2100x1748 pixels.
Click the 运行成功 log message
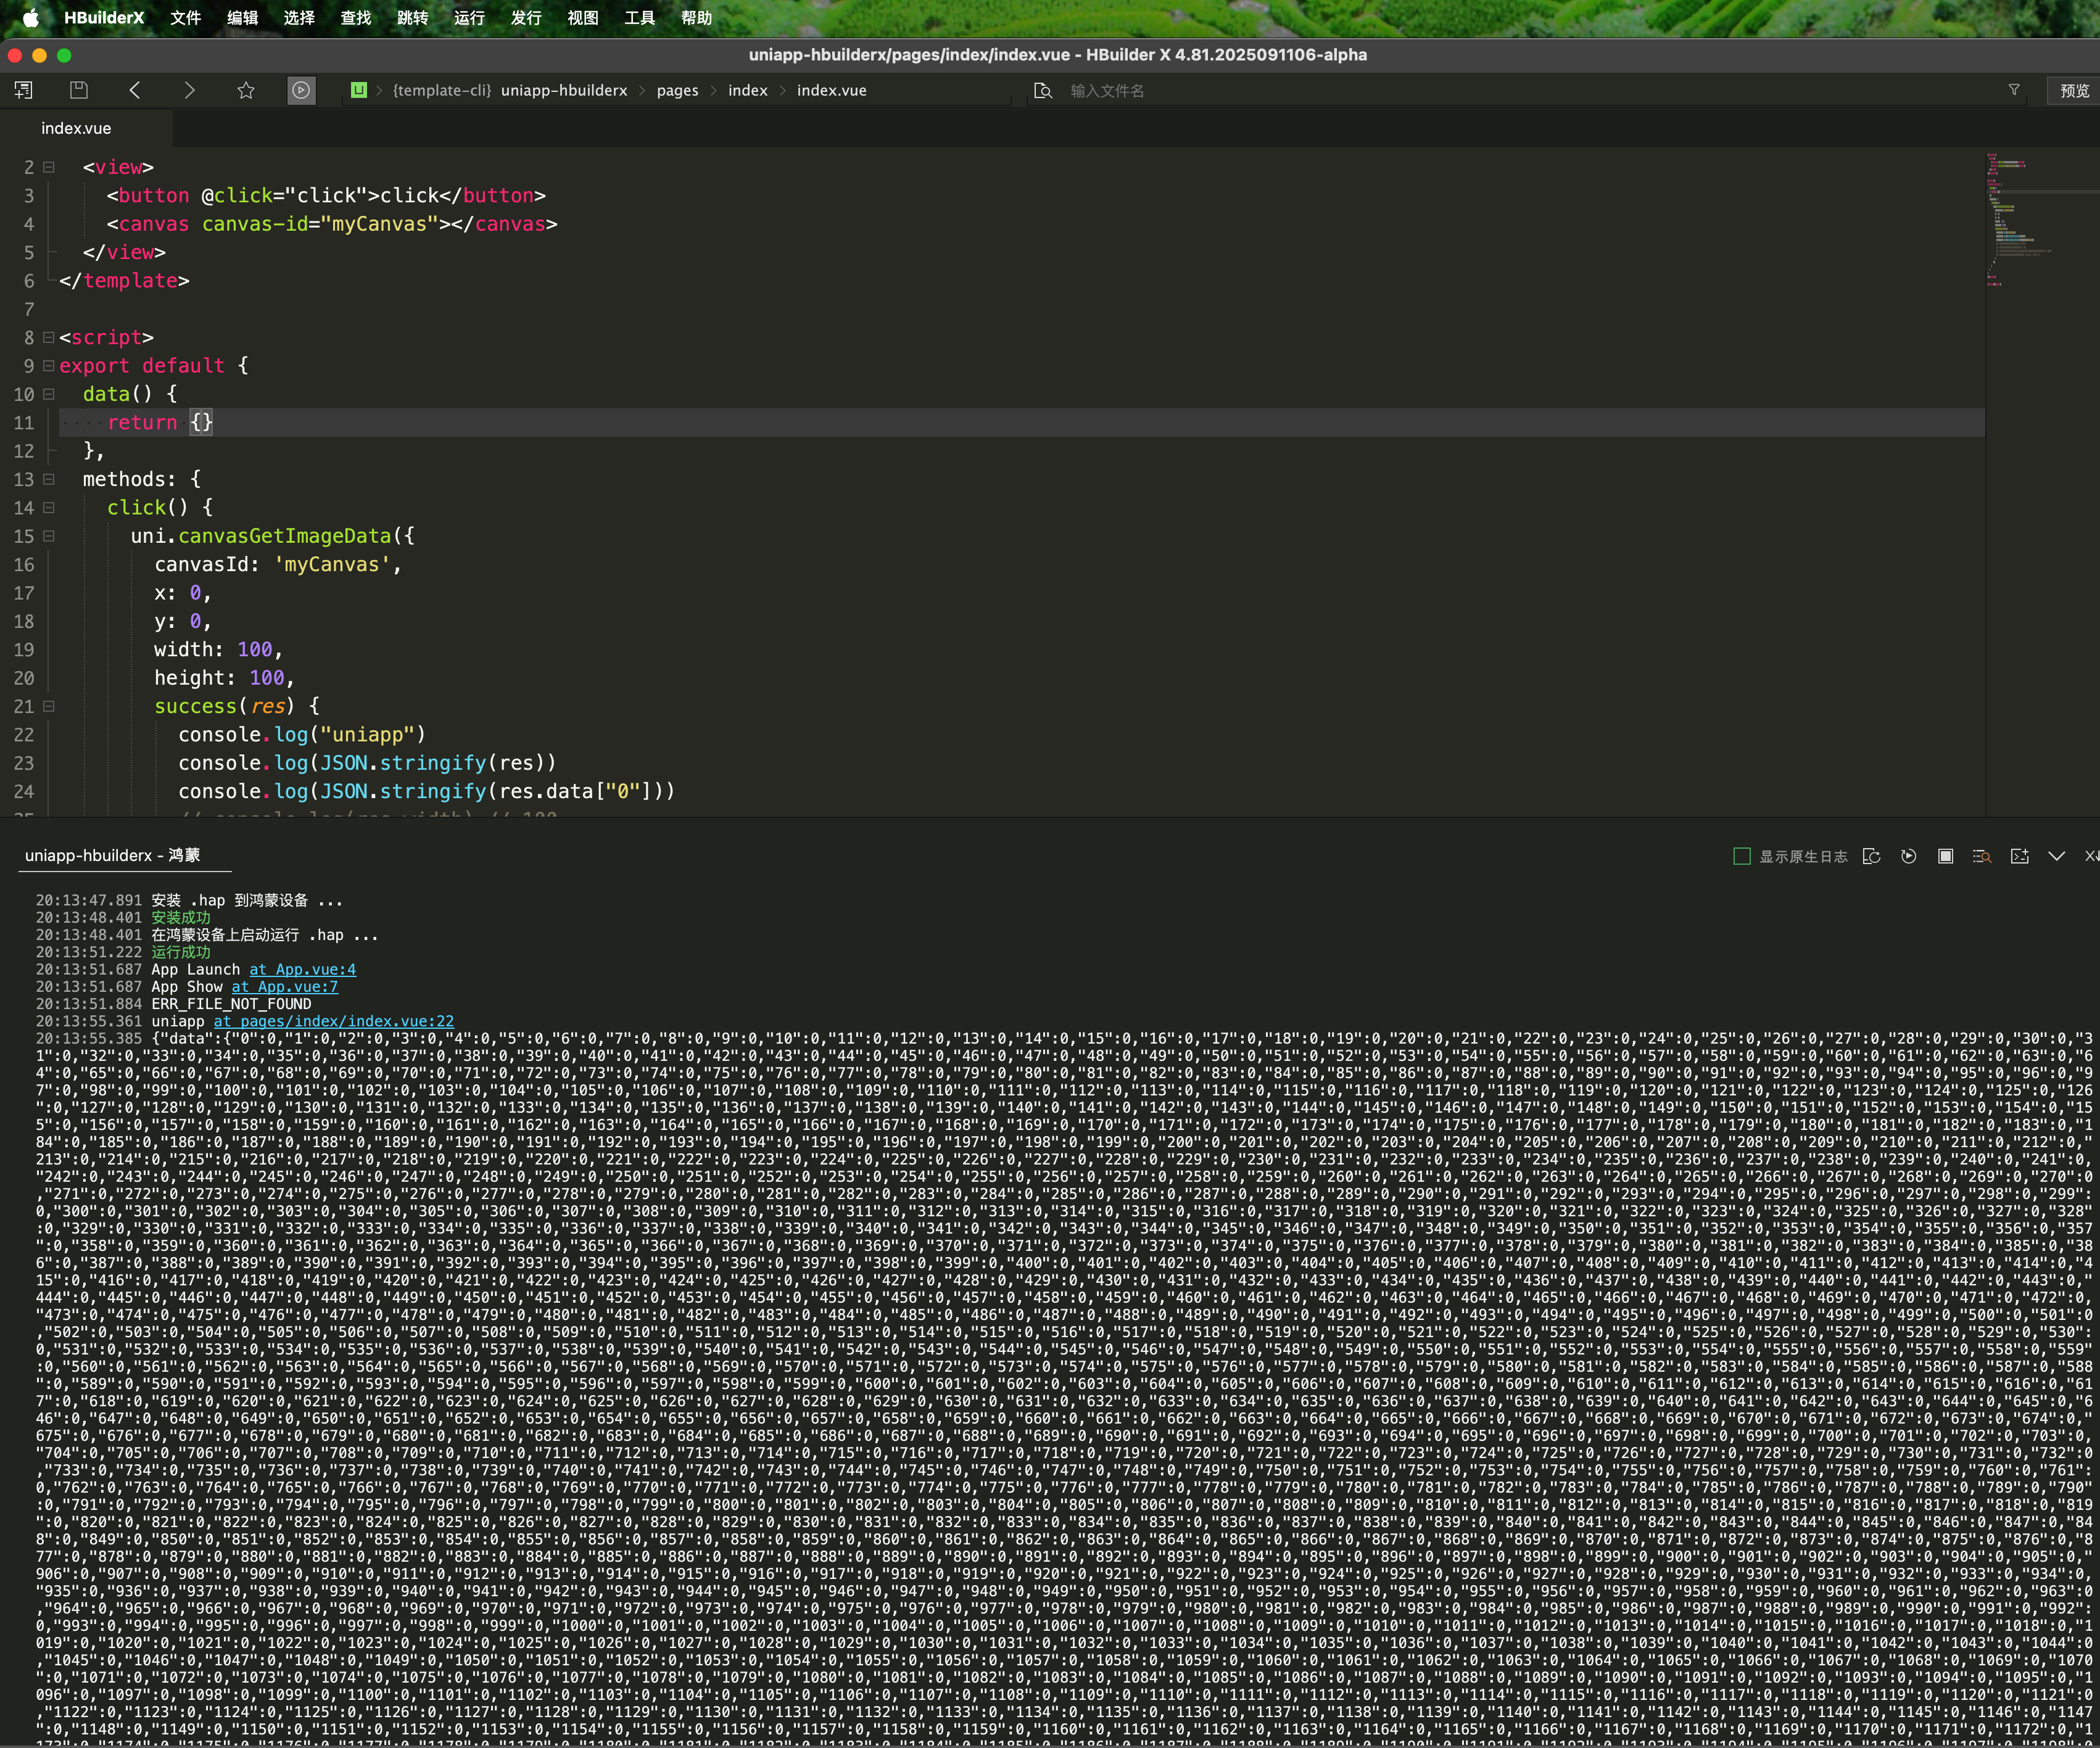181,952
